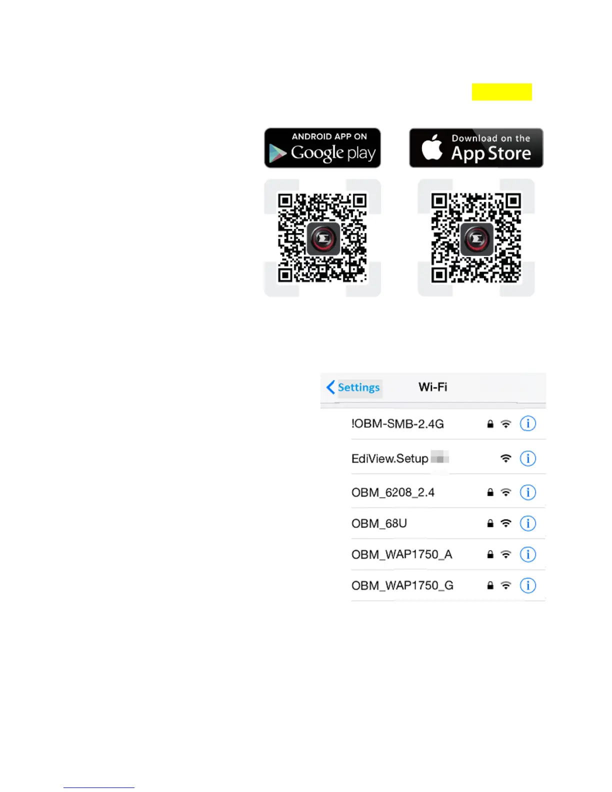Choose the !OBM-SMB-2.4G network entry
The height and width of the screenshot is (792, 612).
(448, 423)
